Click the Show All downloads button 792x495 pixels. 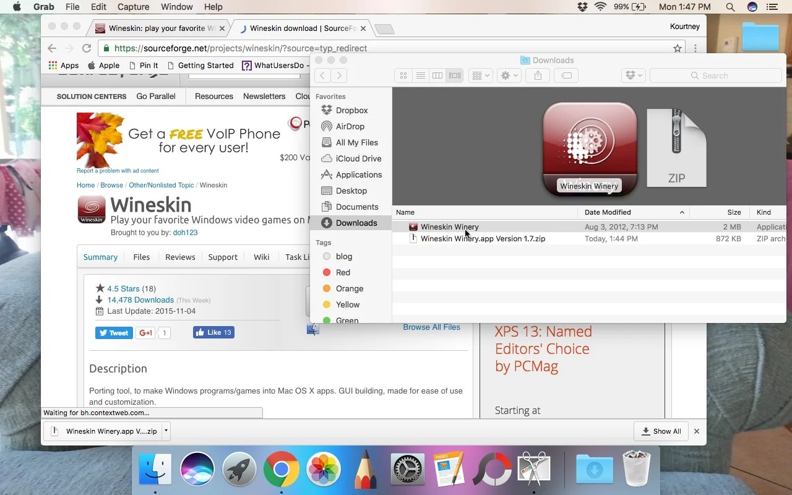(661, 431)
